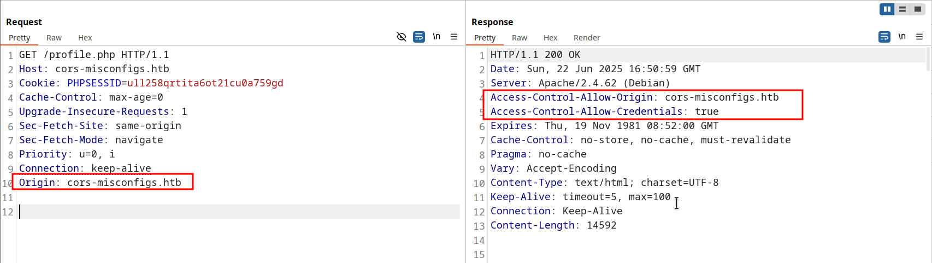Open Request panel hamburger options menu
This screenshot has width=932, height=263.
(x=454, y=37)
